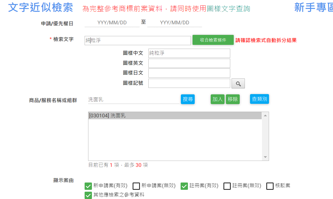Open the 新手專區 link

(313, 8)
